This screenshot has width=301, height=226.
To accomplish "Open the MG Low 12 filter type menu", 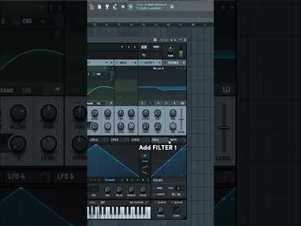I will coord(158,68).
